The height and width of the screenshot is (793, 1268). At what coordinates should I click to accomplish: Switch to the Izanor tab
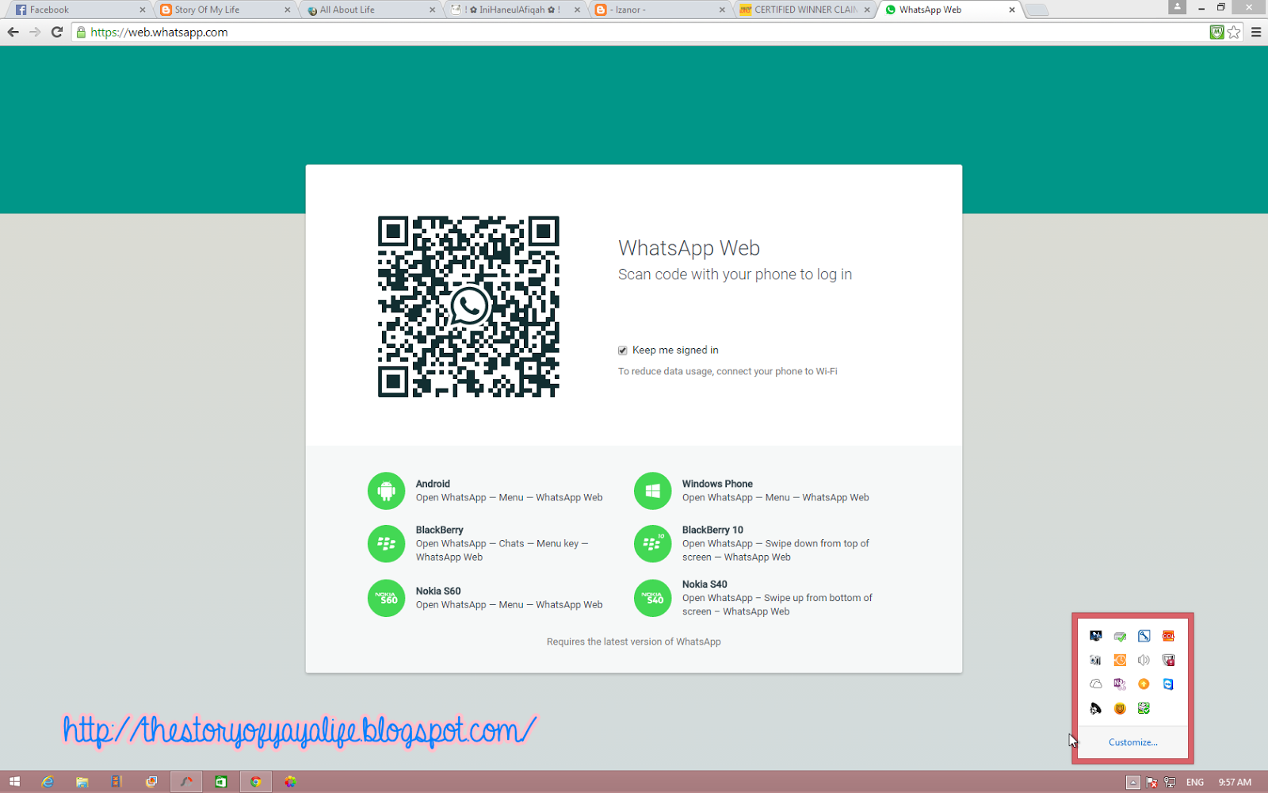(x=658, y=10)
